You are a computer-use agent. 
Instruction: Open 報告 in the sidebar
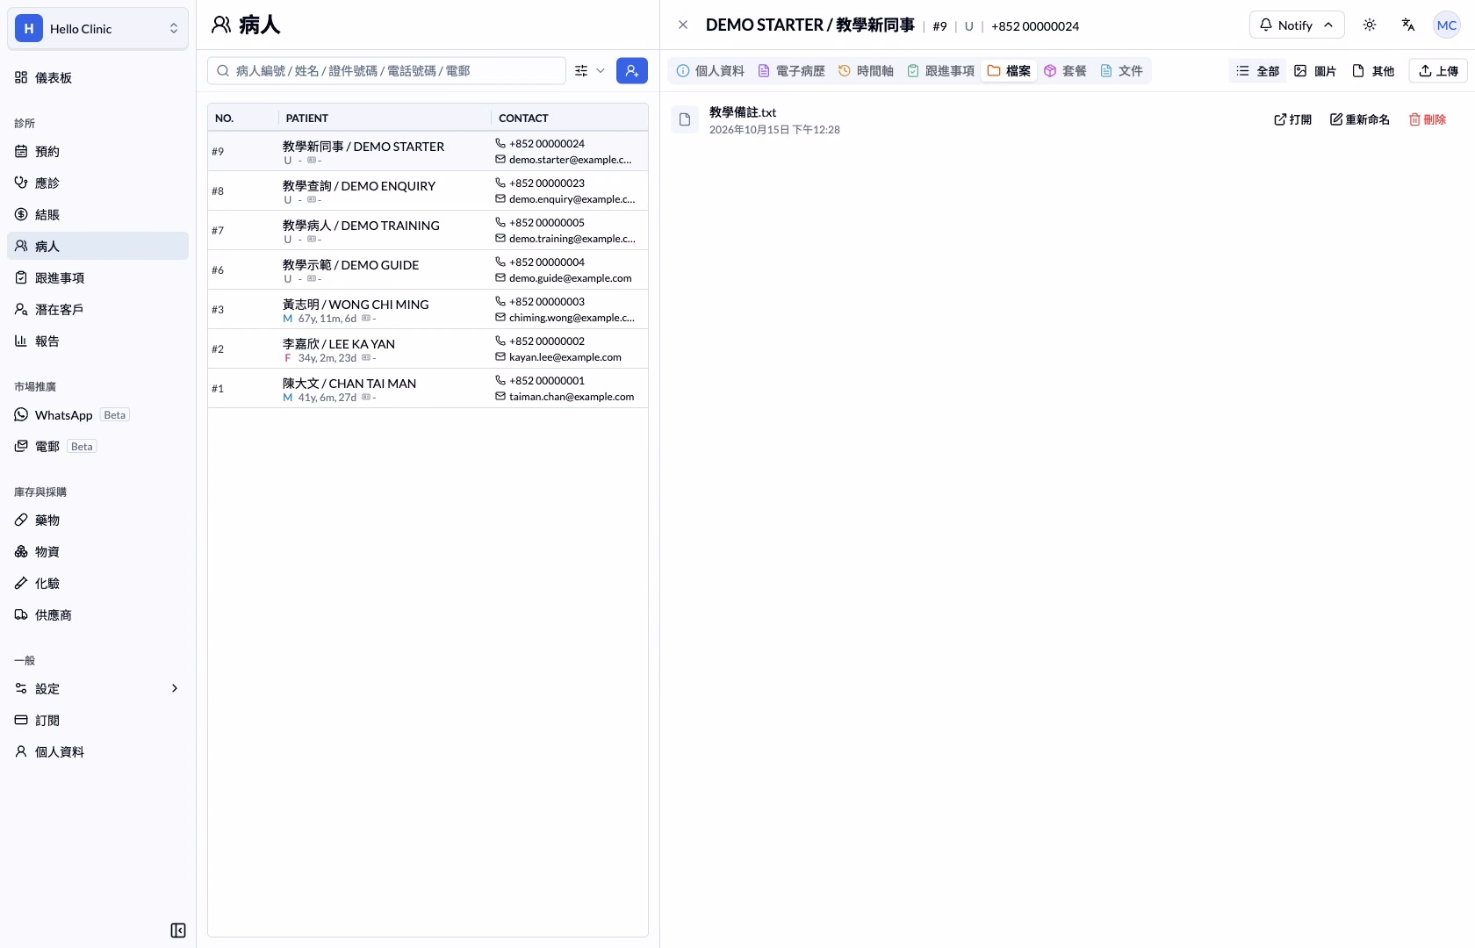97,341
